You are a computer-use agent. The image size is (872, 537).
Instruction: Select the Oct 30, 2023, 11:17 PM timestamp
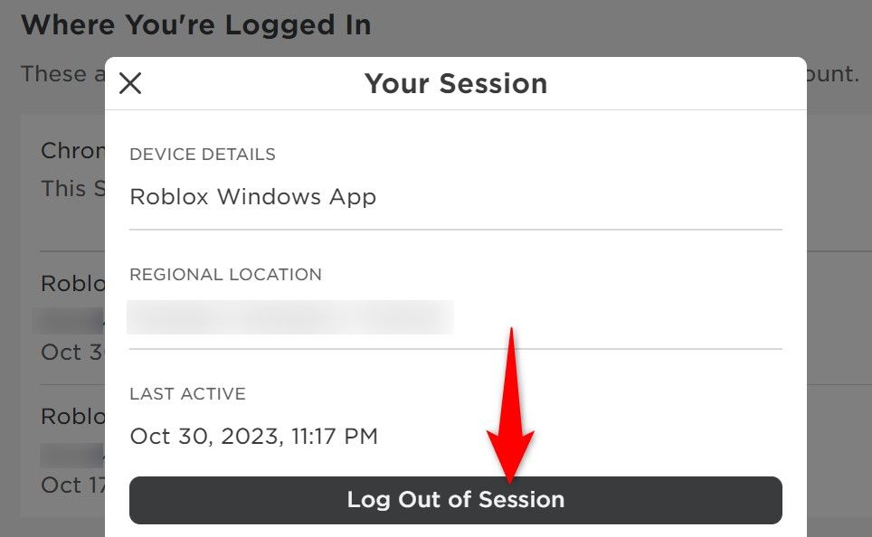point(253,437)
